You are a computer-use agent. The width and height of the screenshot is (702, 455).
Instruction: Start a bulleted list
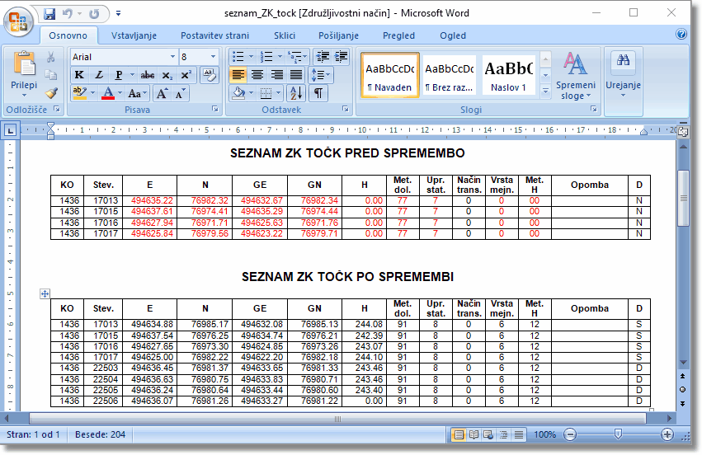238,57
